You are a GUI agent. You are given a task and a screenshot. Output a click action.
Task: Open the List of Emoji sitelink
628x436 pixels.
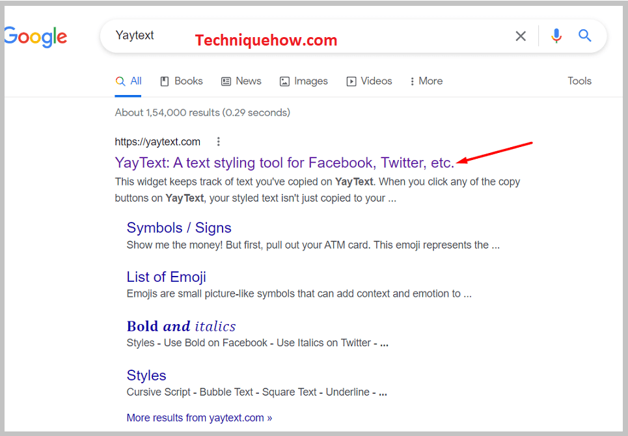point(166,277)
